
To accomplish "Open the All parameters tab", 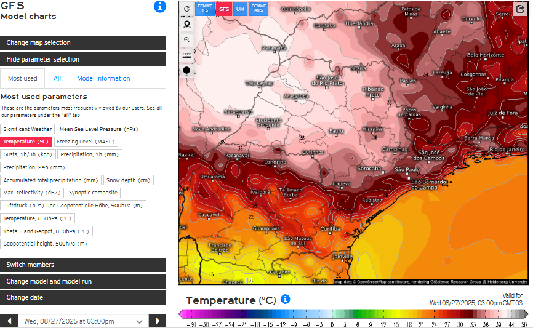I will (x=57, y=78).
